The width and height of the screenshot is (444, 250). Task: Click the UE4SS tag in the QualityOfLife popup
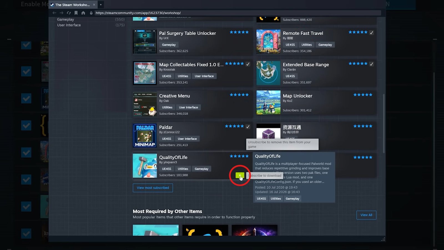[261, 199]
